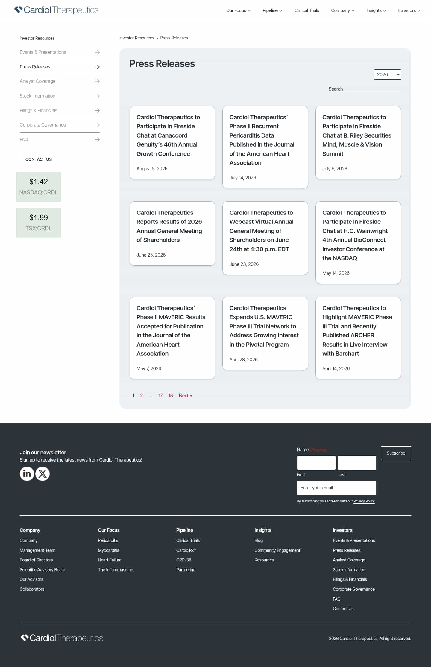Image resolution: width=431 pixels, height=667 pixels.
Task: Select FAQ in sidebar
Action: [24, 139]
